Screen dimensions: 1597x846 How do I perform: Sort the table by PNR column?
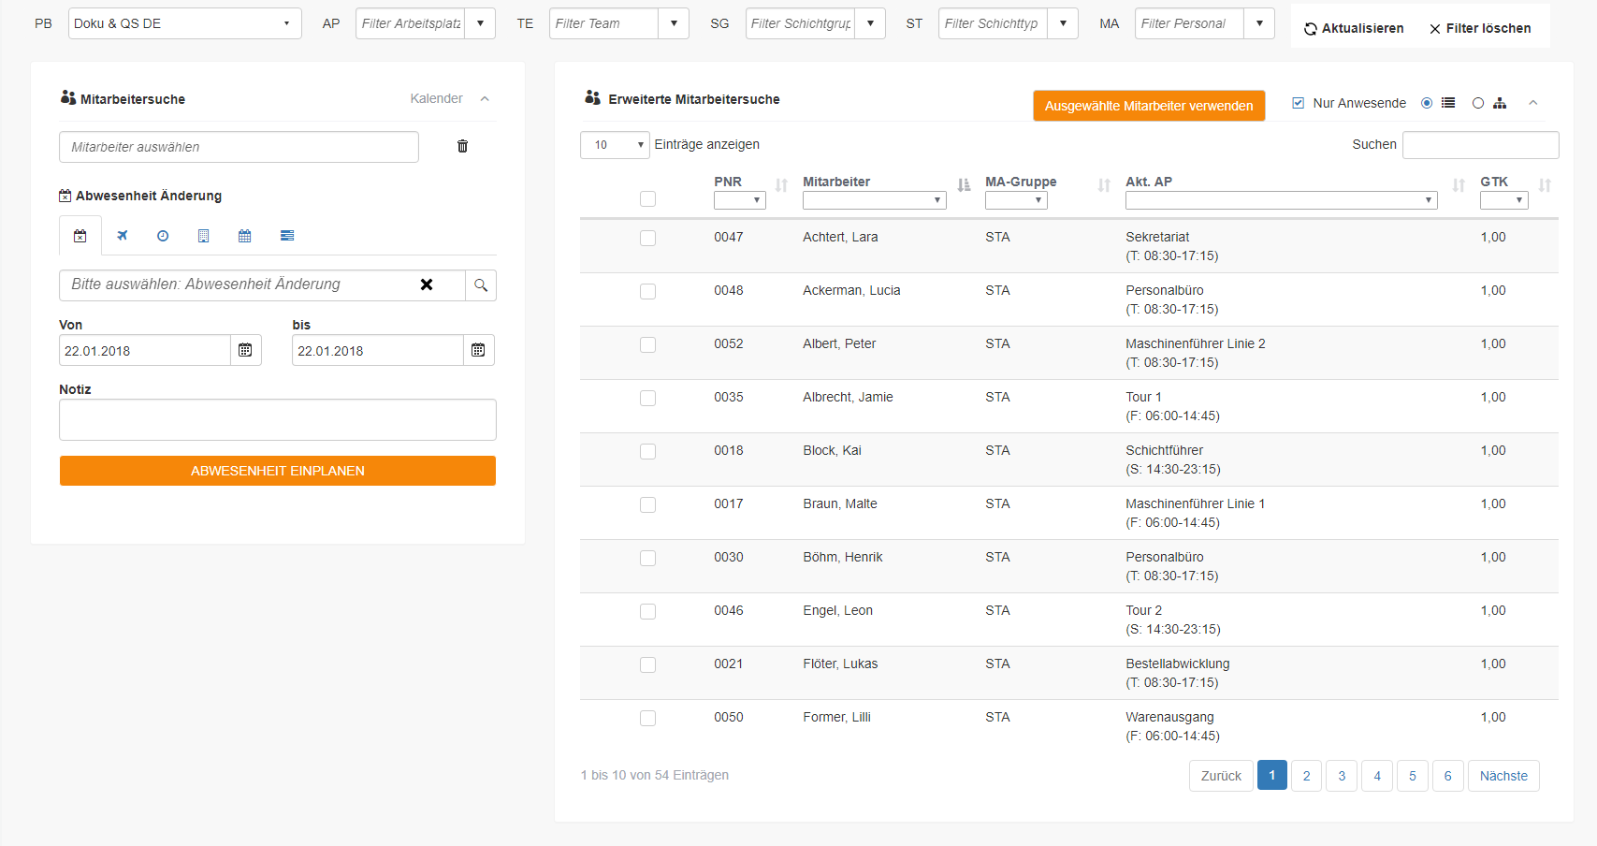click(x=781, y=185)
